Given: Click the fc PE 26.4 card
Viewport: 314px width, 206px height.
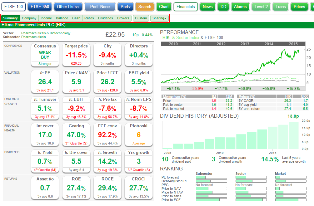Looking at the screenshot, I should pos(45,81).
